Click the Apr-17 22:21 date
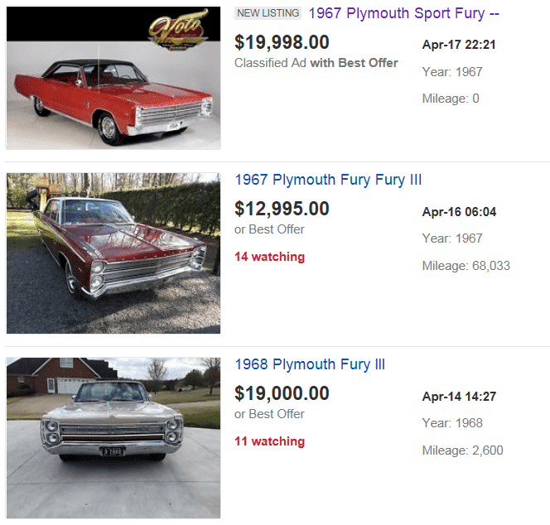The image size is (550, 525). tap(459, 45)
